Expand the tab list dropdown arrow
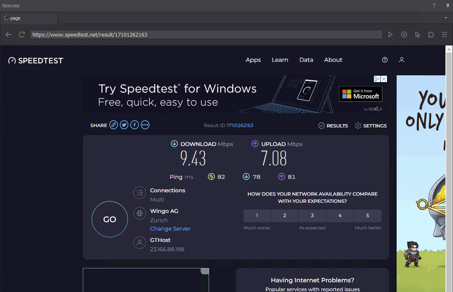Viewport: 453px width, 292px height. [446, 18]
